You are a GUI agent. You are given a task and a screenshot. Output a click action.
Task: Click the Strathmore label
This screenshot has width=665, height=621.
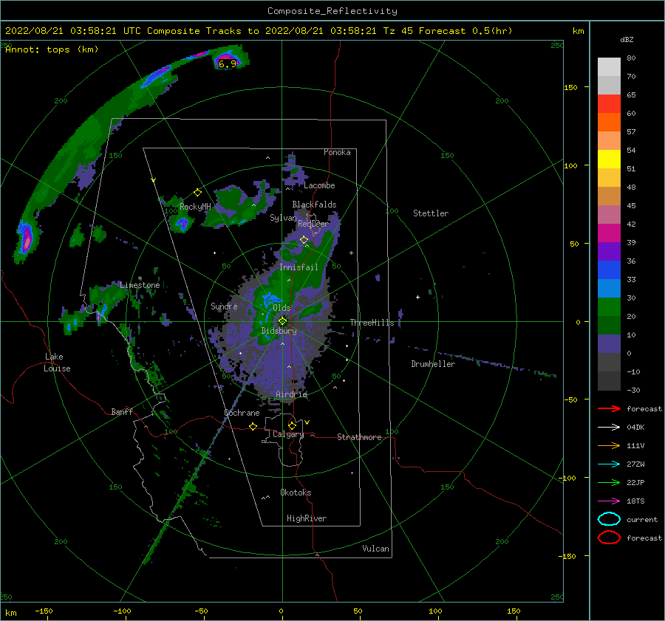tap(359, 437)
